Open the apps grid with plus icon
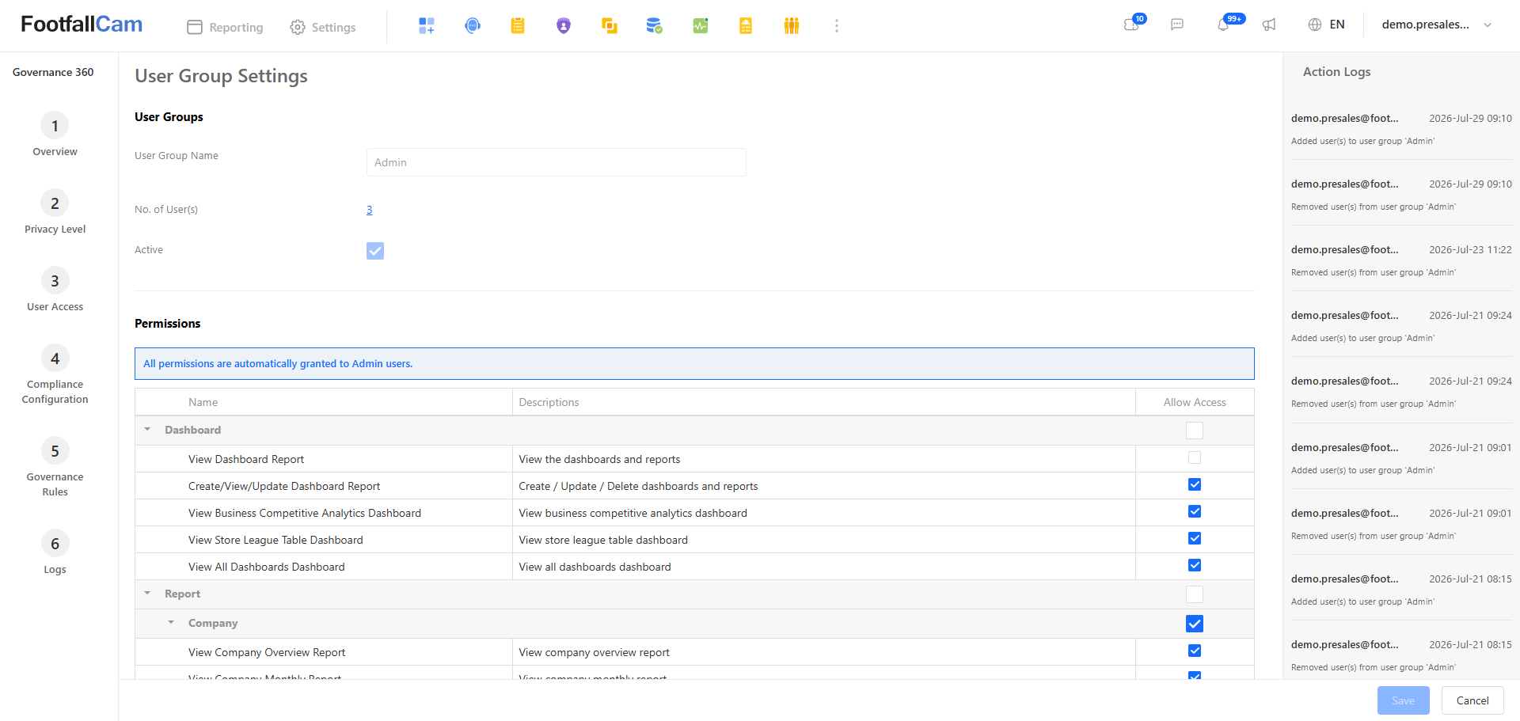1520x721 pixels. [x=427, y=26]
